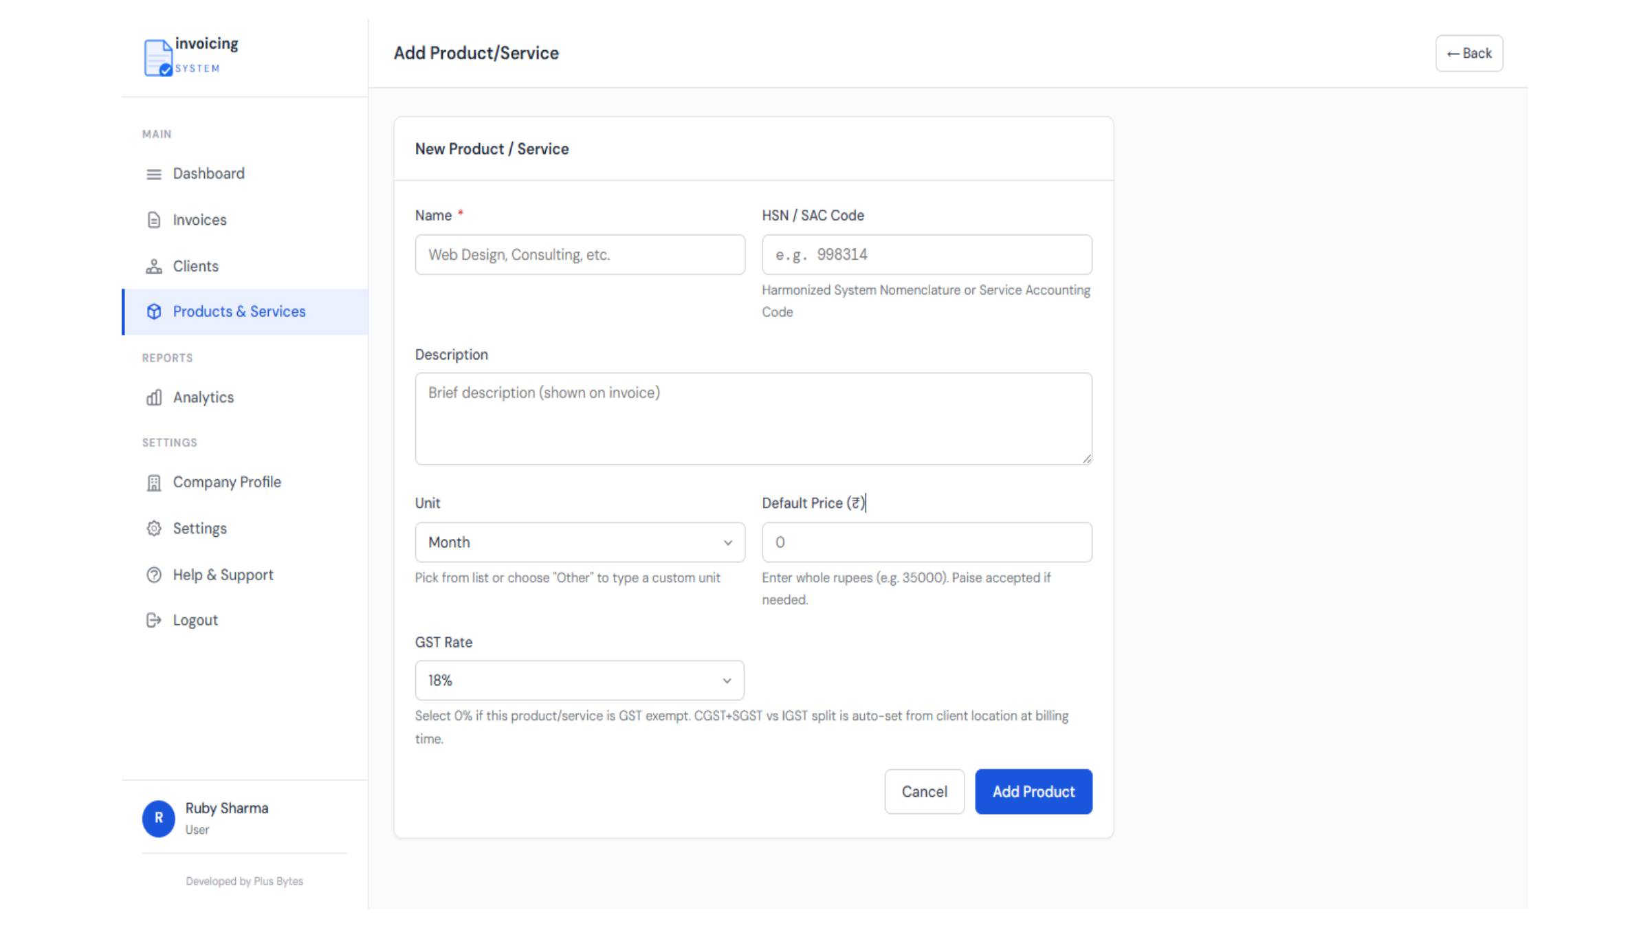Open Company Profile settings
1650x928 pixels.
pos(245,482)
